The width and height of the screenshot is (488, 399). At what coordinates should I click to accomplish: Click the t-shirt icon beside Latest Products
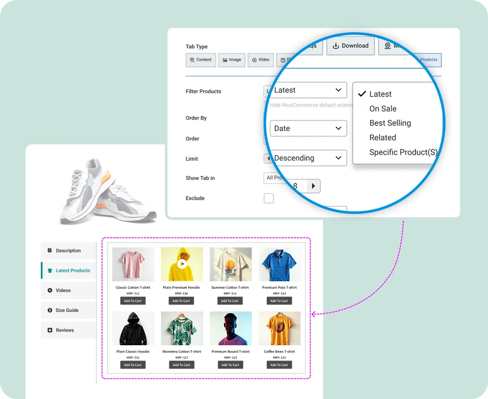click(x=50, y=271)
